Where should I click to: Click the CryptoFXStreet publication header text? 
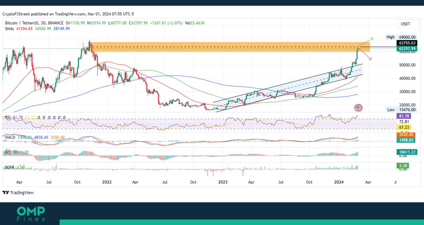point(68,14)
